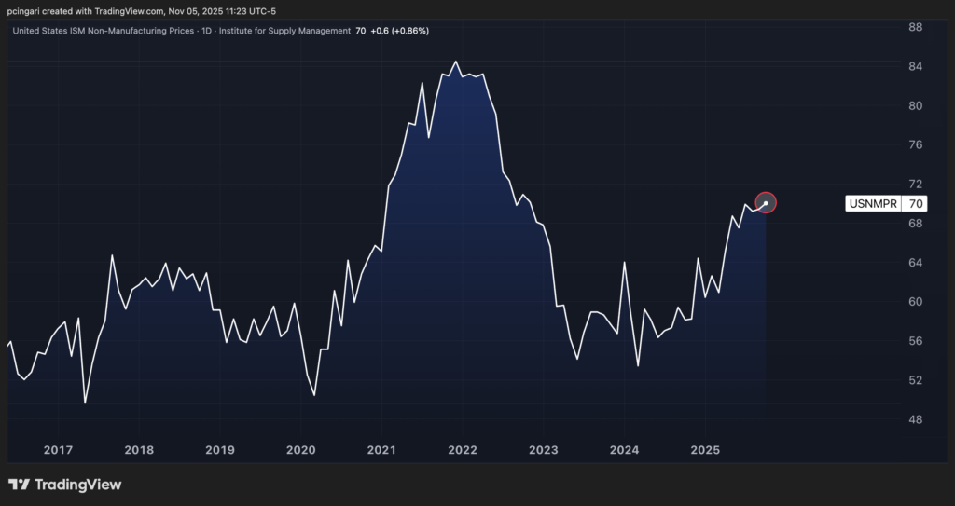Click the 2023 label on time axis
The width and height of the screenshot is (955, 506).
coord(543,450)
